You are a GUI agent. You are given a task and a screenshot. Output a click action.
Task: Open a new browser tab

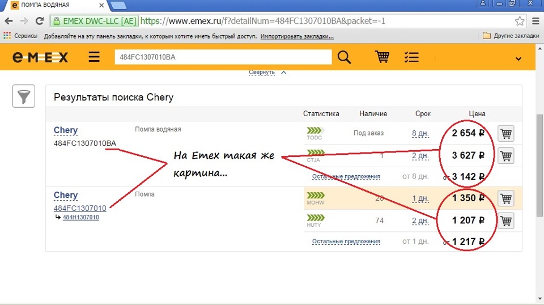click(x=118, y=5)
